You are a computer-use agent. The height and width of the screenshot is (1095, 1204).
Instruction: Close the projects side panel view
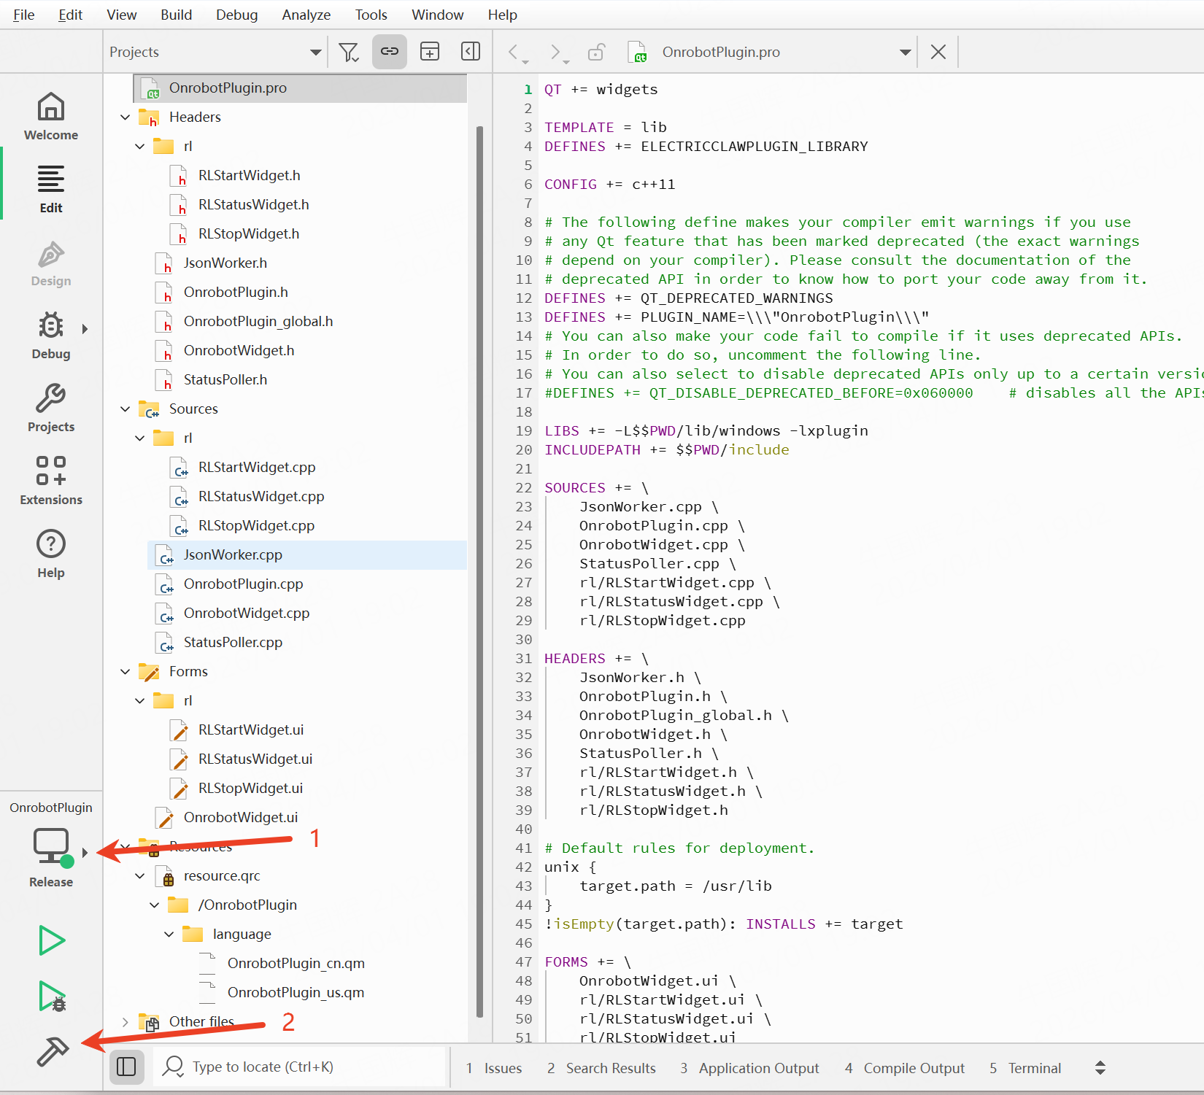(x=471, y=51)
